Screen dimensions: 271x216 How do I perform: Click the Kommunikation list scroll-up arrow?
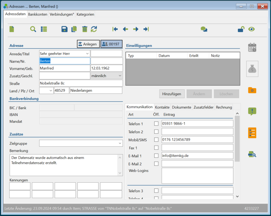click(x=237, y=113)
